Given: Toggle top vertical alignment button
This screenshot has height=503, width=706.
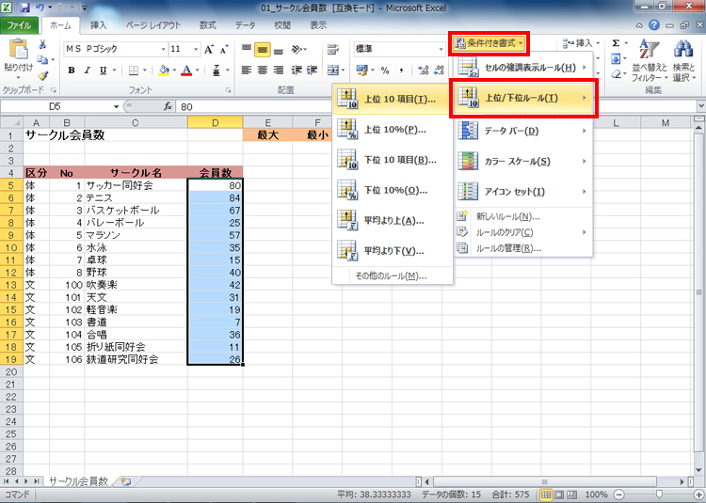Looking at the screenshot, I should point(247,48).
